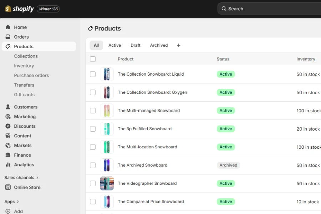Switch to the Draft tab
This screenshot has width=321, height=214.
[135, 45]
